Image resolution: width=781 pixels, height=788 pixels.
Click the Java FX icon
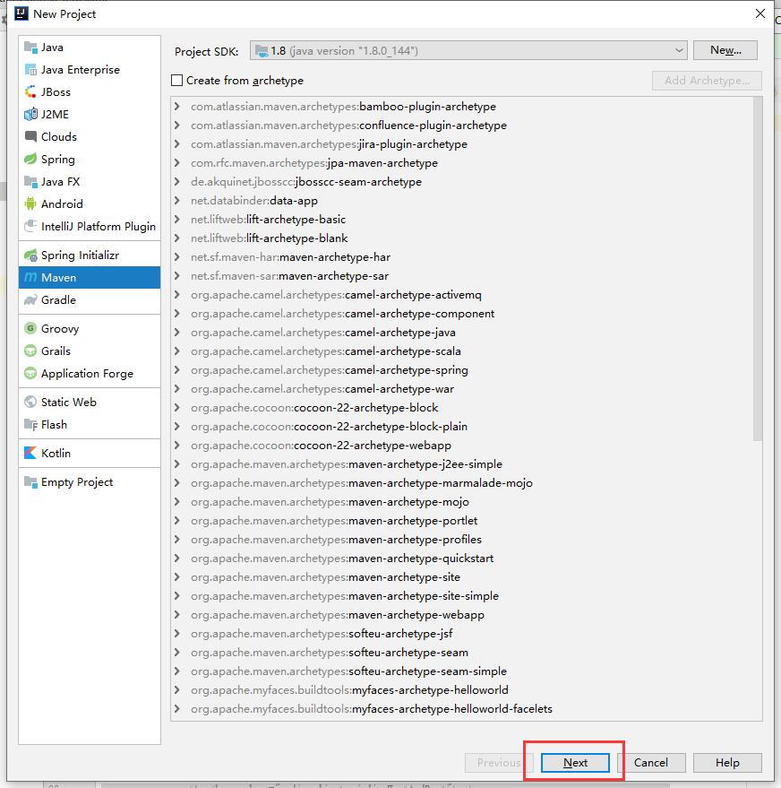pyautogui.click(x=31, y=182)
